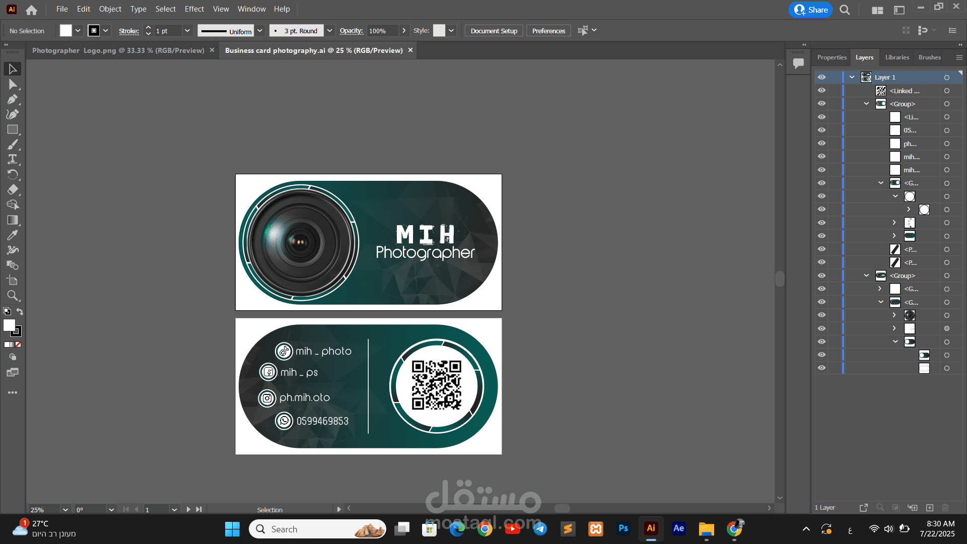Switch to Brushes panel tab
Viewport: 967px width, 544px height.
929,57
